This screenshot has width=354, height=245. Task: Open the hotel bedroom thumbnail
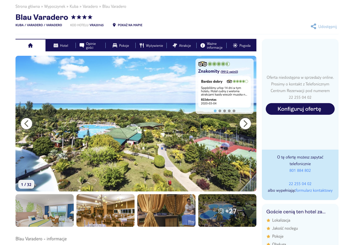tap(45, 210)
